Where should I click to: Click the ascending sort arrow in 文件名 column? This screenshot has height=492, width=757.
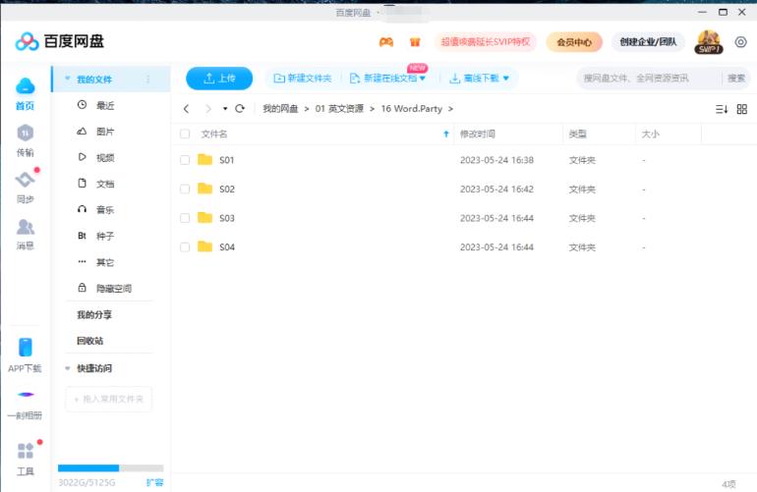pyautogui.click(x=446, y=135)
